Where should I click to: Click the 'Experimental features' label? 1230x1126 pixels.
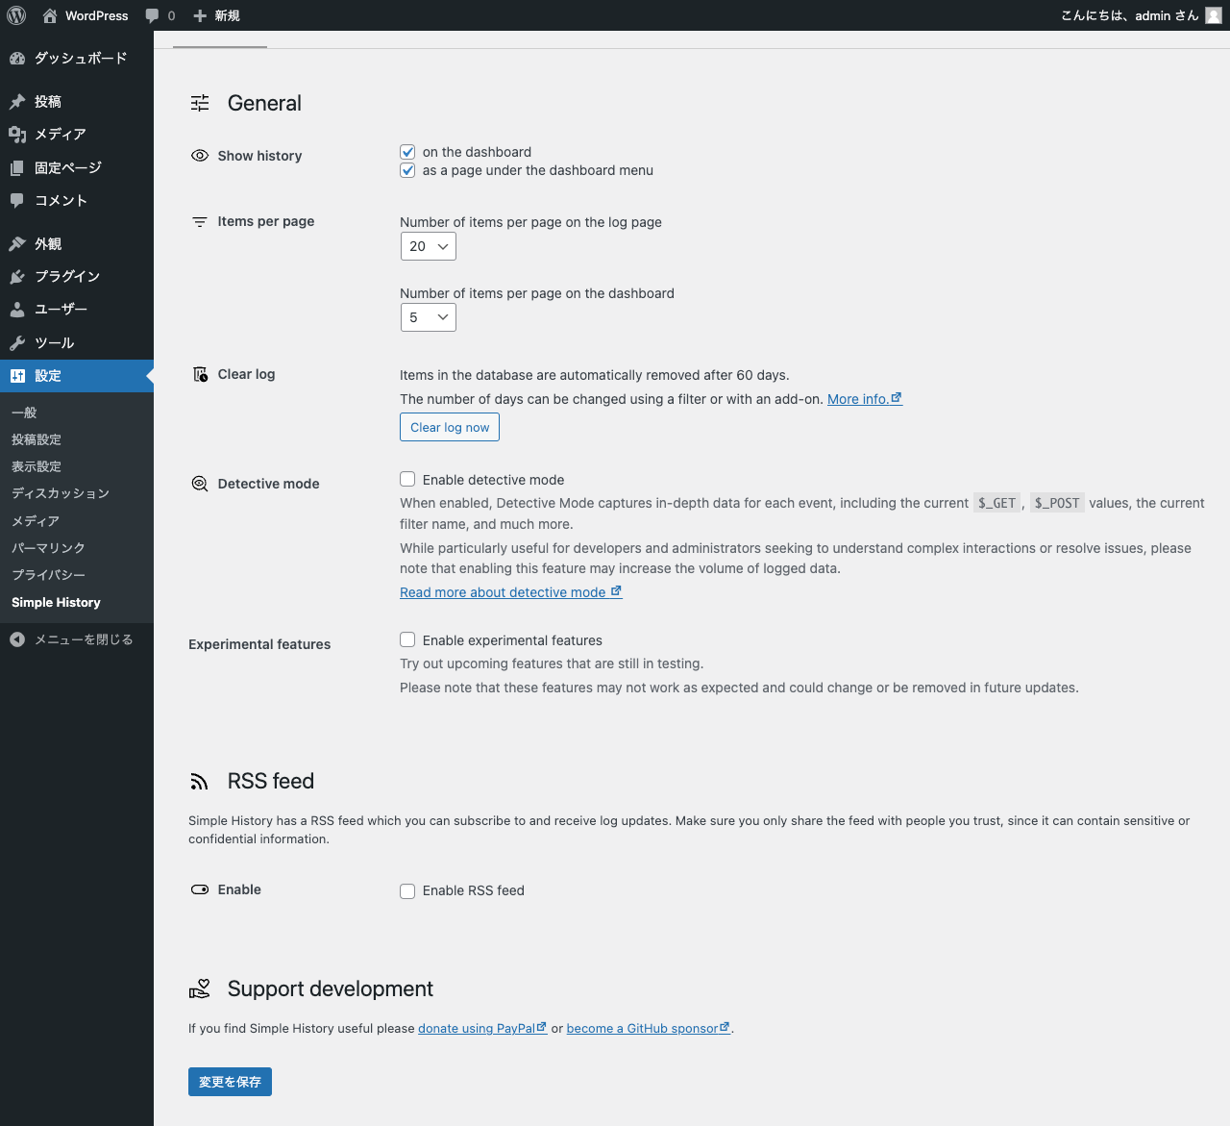pyautogui.click(x=259, y=644)
